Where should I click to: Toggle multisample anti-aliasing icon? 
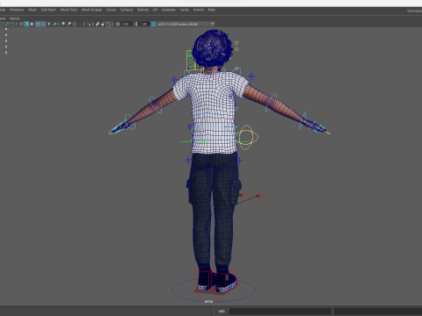point(75,24)
